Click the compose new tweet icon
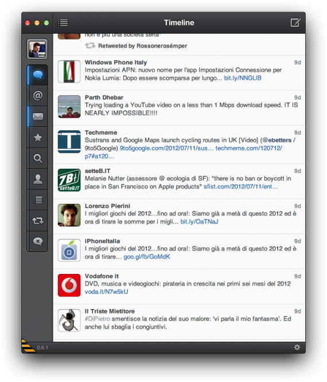The width and height of the screenshot is (327, 382). click(x=295, y=22)
